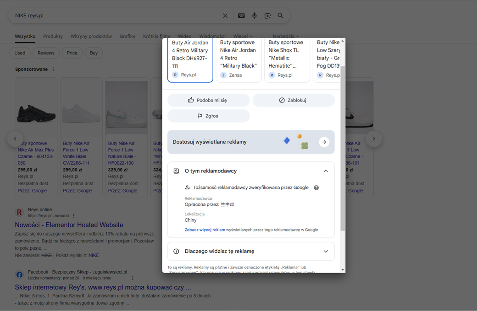Screen dimensions: 477x311
Task: Switch to Witryny produktów tab
Action: pyautogui.click(x=91, y=36)
